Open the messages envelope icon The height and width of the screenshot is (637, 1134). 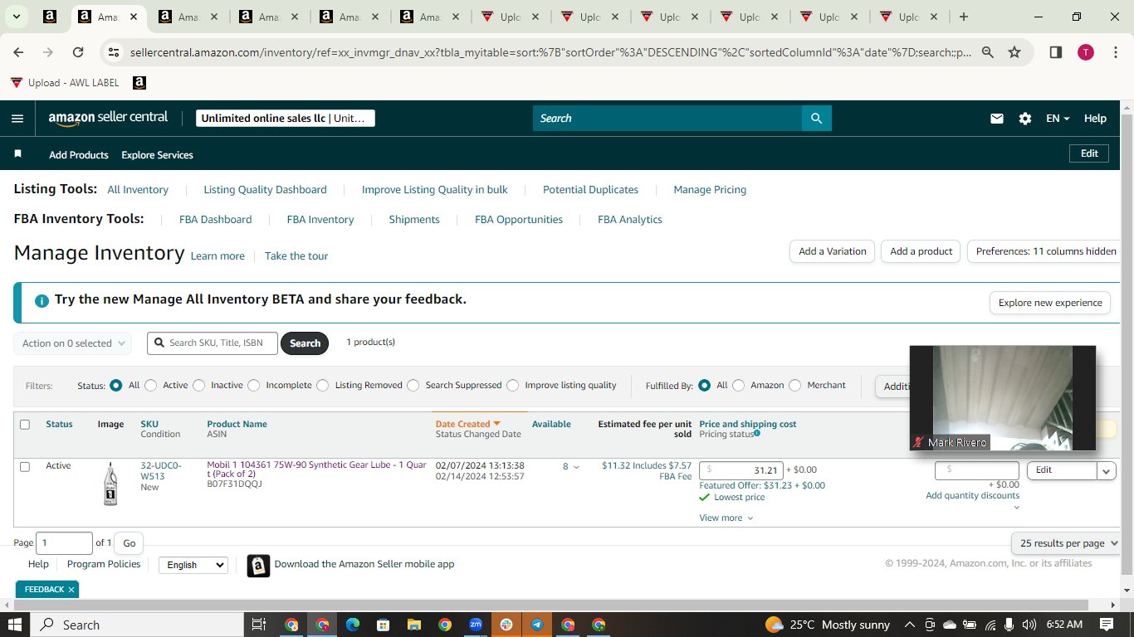(997, 119)
